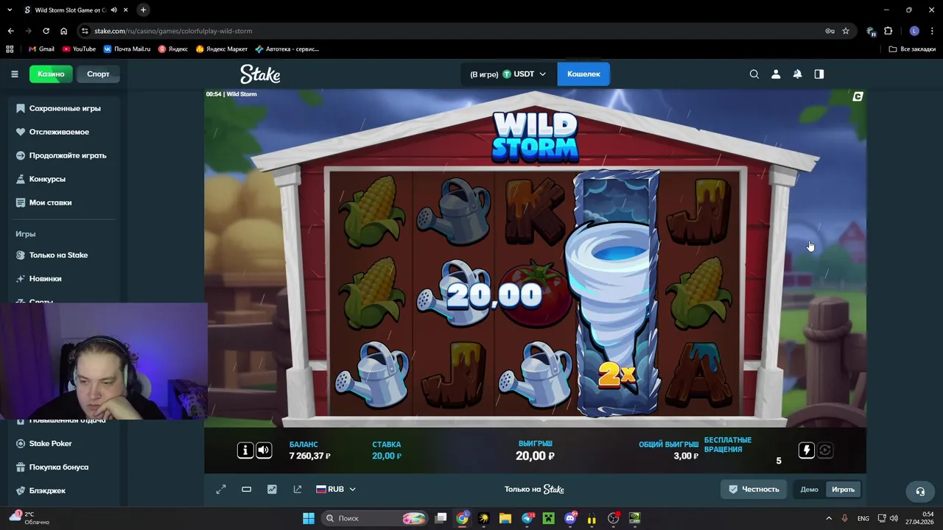This screenshot has width=943, height=530.
Task: Open the browser tab search dropdown
Action: pyautogui.click(x=10, y=10)
